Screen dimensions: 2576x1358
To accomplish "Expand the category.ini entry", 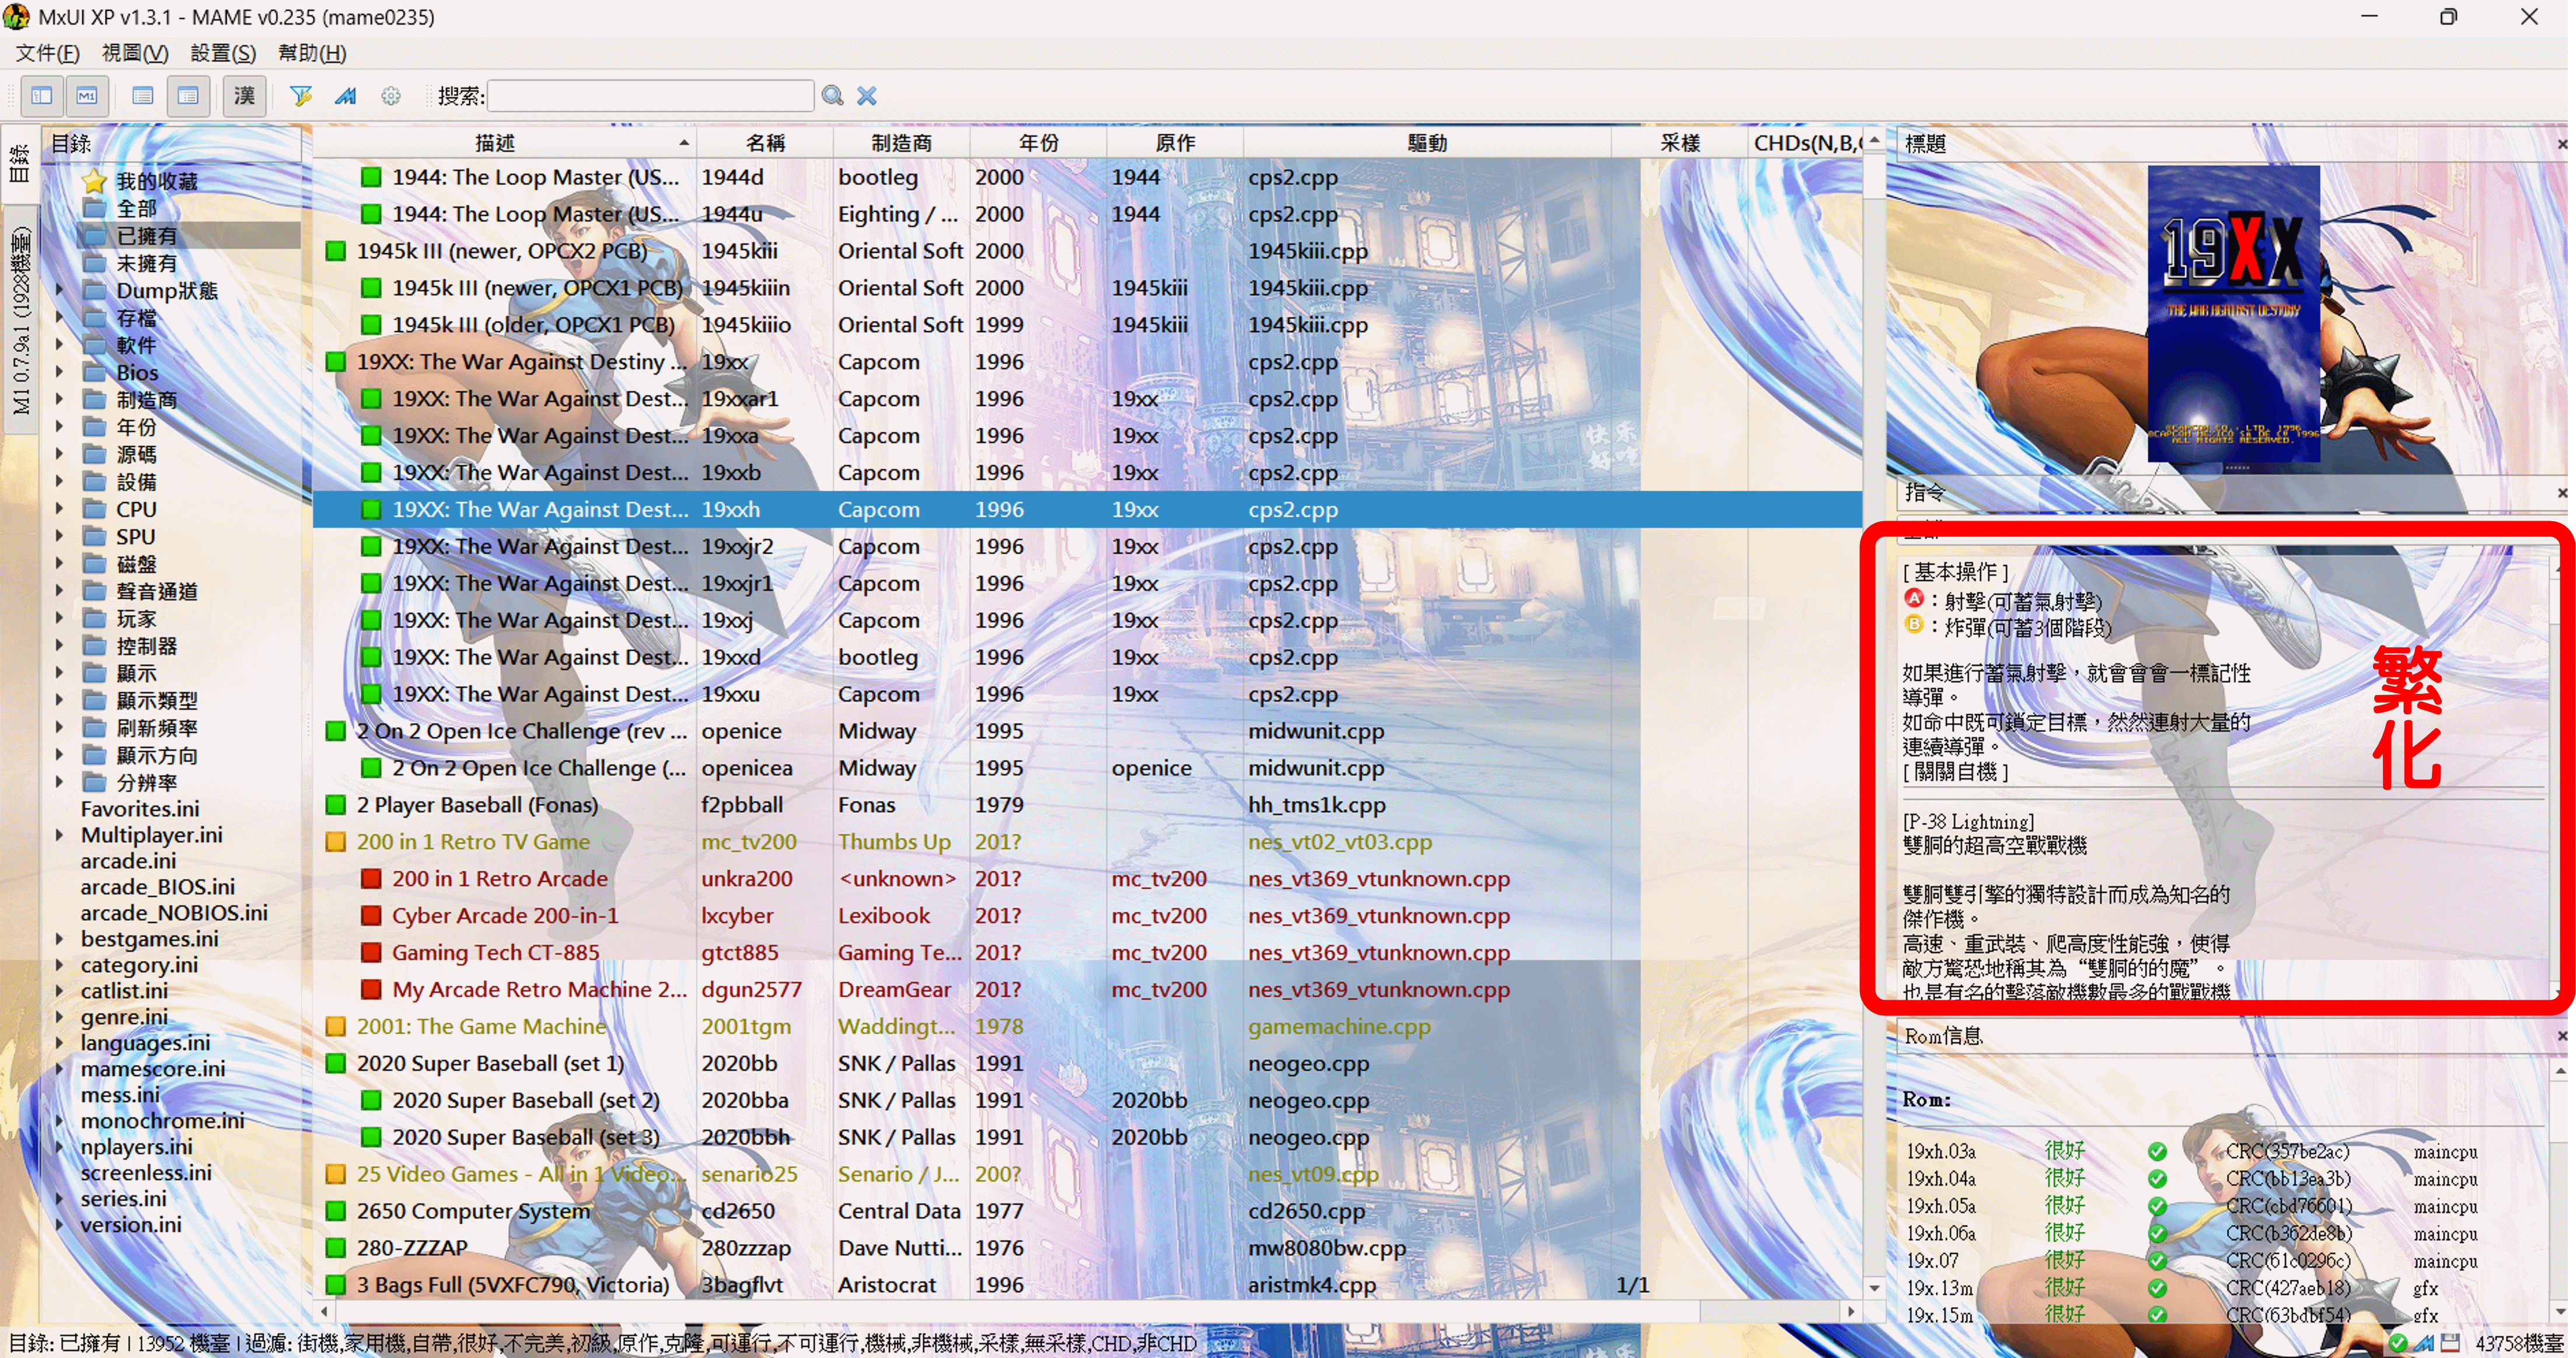I will pos(59,965).
